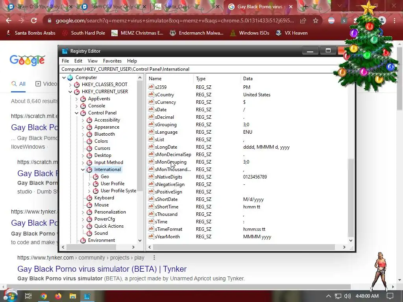Screen dimensions: 403x302
Task: Open Task View on taskbar
Action: (x=28, y=296)
